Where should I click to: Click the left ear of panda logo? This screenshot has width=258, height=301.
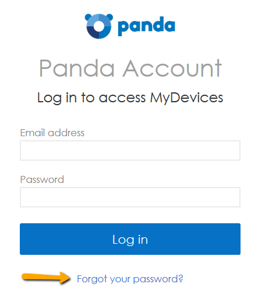[88, 17]
